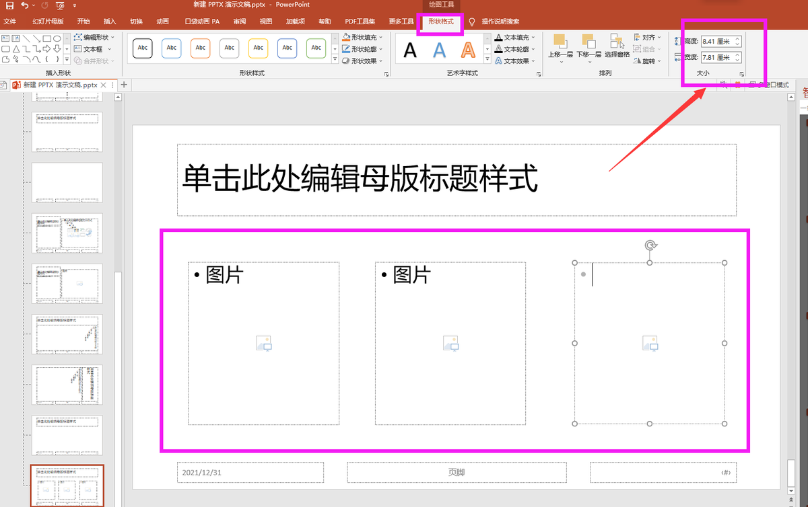Viewport: 808px width, 507px height.
Task: Expand the WordArt styles gallery more button
Action: coord(487,61)
